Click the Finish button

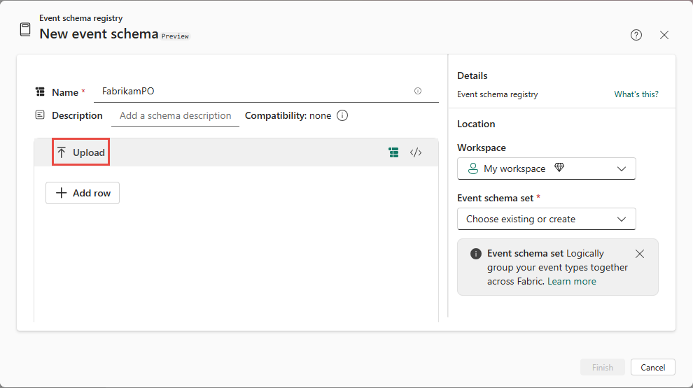click(602, 367)
